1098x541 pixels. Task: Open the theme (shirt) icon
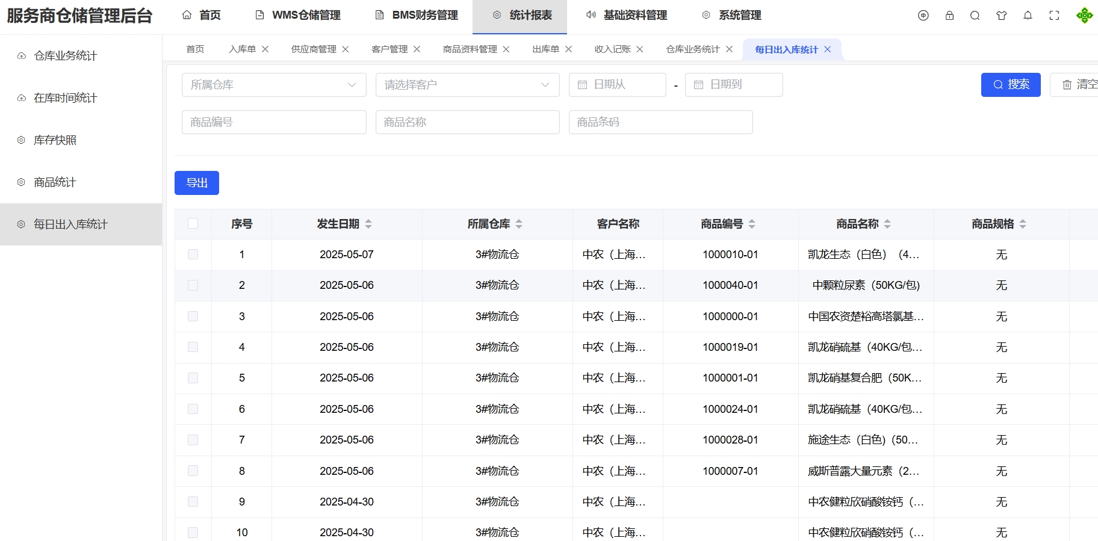click(x=1001, y=16)
